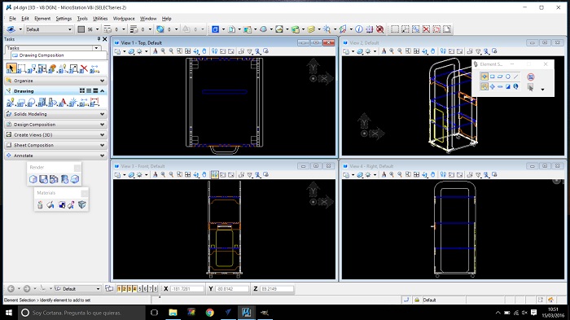Click the red X Delete Element tool
This screenshot has width=570, height=320.
pyautogui.click(x=84, y=68)
